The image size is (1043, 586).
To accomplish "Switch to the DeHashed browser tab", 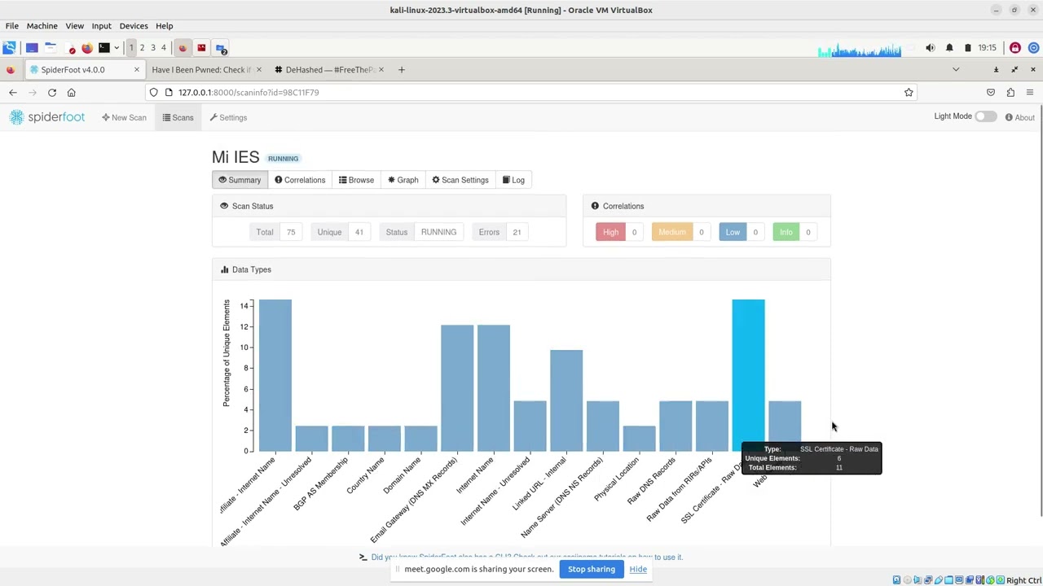I will (x=328, y=70).
